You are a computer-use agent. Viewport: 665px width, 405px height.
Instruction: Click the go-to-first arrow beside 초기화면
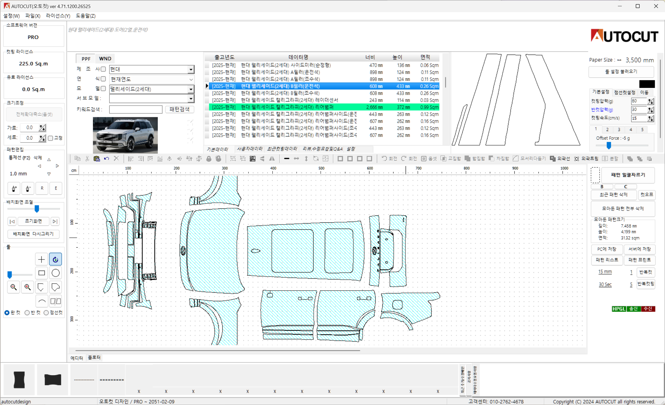coord(12,221)
